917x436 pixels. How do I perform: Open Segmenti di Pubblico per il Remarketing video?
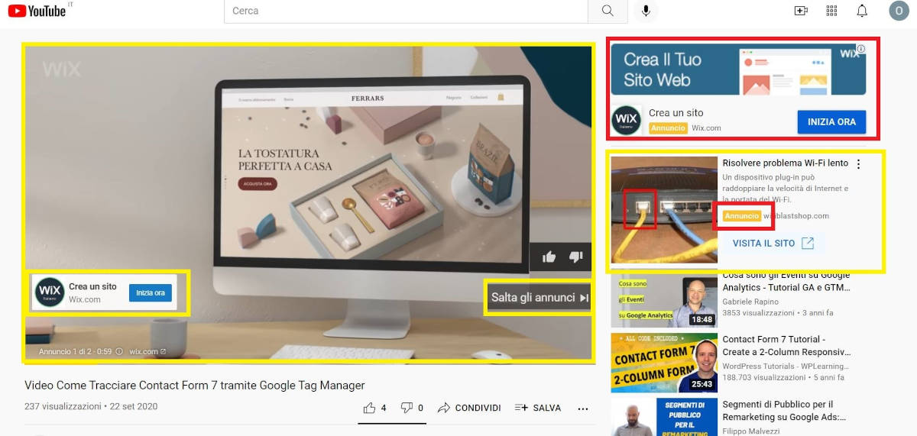click(785, 411)
